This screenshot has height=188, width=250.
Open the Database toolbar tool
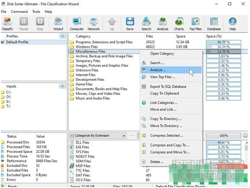[214, 24]
